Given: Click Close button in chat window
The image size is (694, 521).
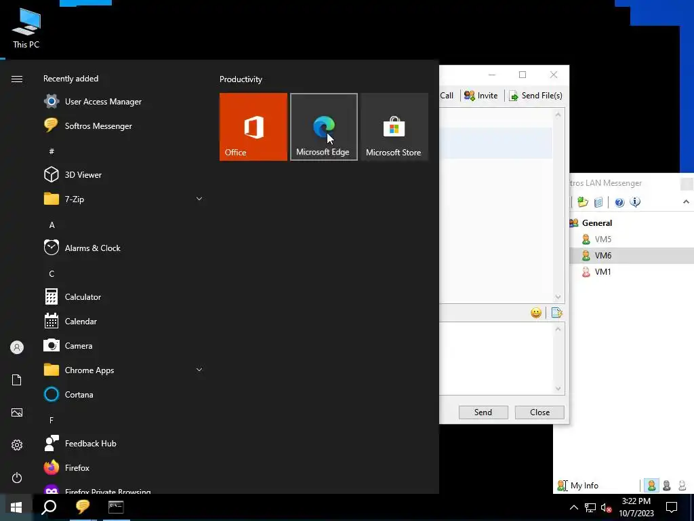Looking at the screenshot, I should [539, 412].
